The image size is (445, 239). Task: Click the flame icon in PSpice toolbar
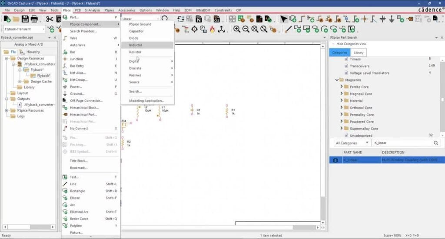point(212,29)
